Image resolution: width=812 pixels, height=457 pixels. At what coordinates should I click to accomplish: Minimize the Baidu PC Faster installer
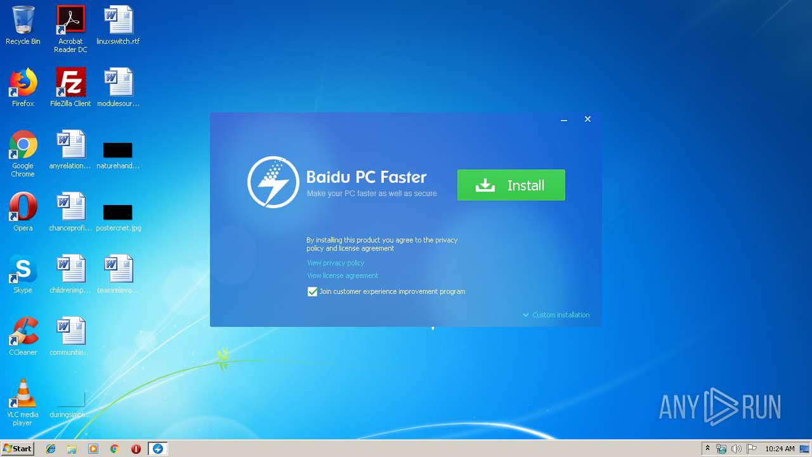coord(563,119)
